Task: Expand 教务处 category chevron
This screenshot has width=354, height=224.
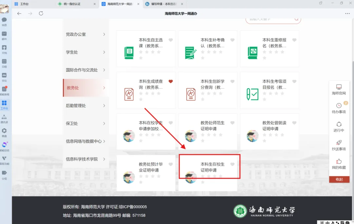Action: tap(104, 88)
